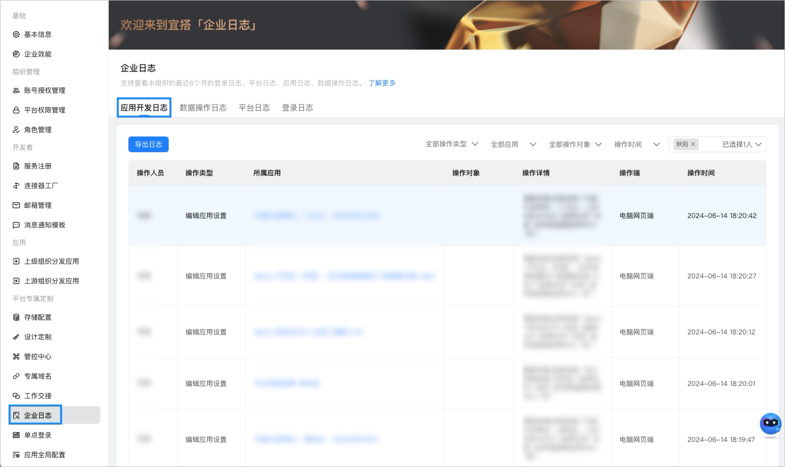Switch to the 登录日志 tab
The width and height of the screenshot is (785, 467).
298,108
